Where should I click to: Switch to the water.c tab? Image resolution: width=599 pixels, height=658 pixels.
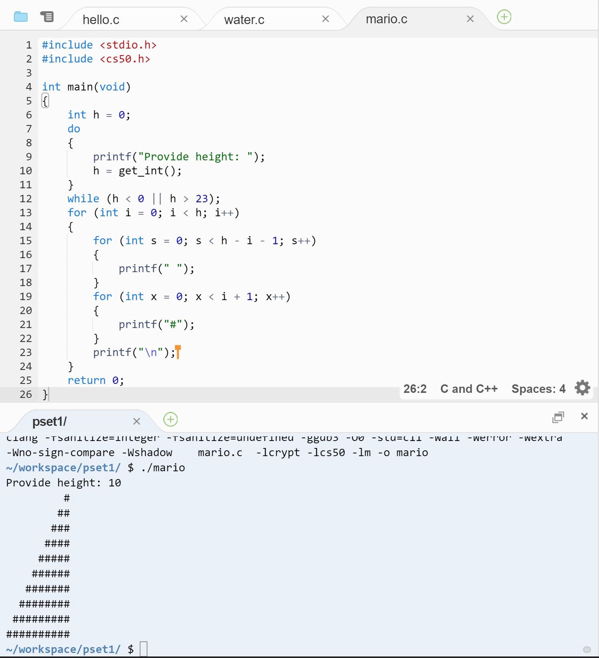pos(244,19)
